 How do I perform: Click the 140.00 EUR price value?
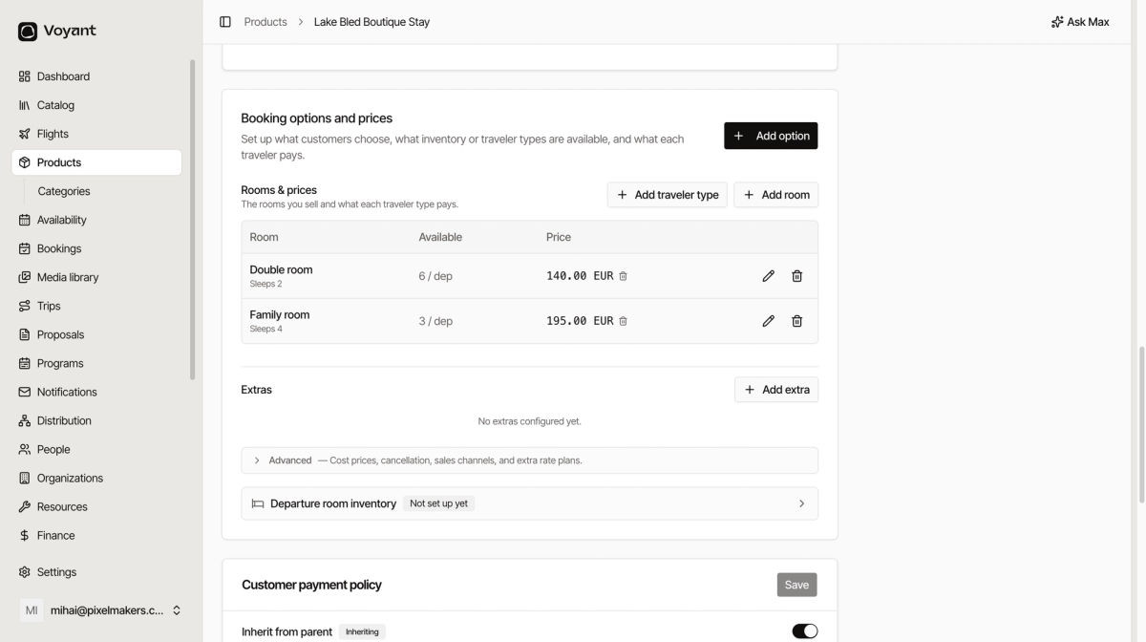pyautogui.click(x=580, y=276)
